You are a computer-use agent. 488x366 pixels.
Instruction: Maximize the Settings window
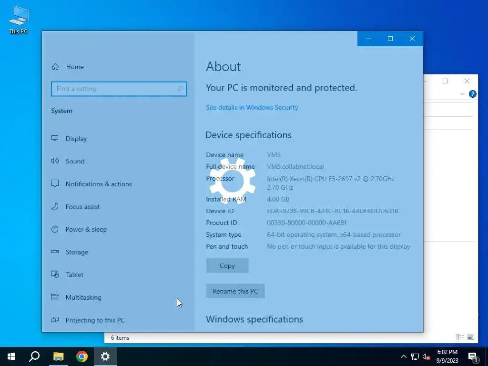click(x=390, y=39)
